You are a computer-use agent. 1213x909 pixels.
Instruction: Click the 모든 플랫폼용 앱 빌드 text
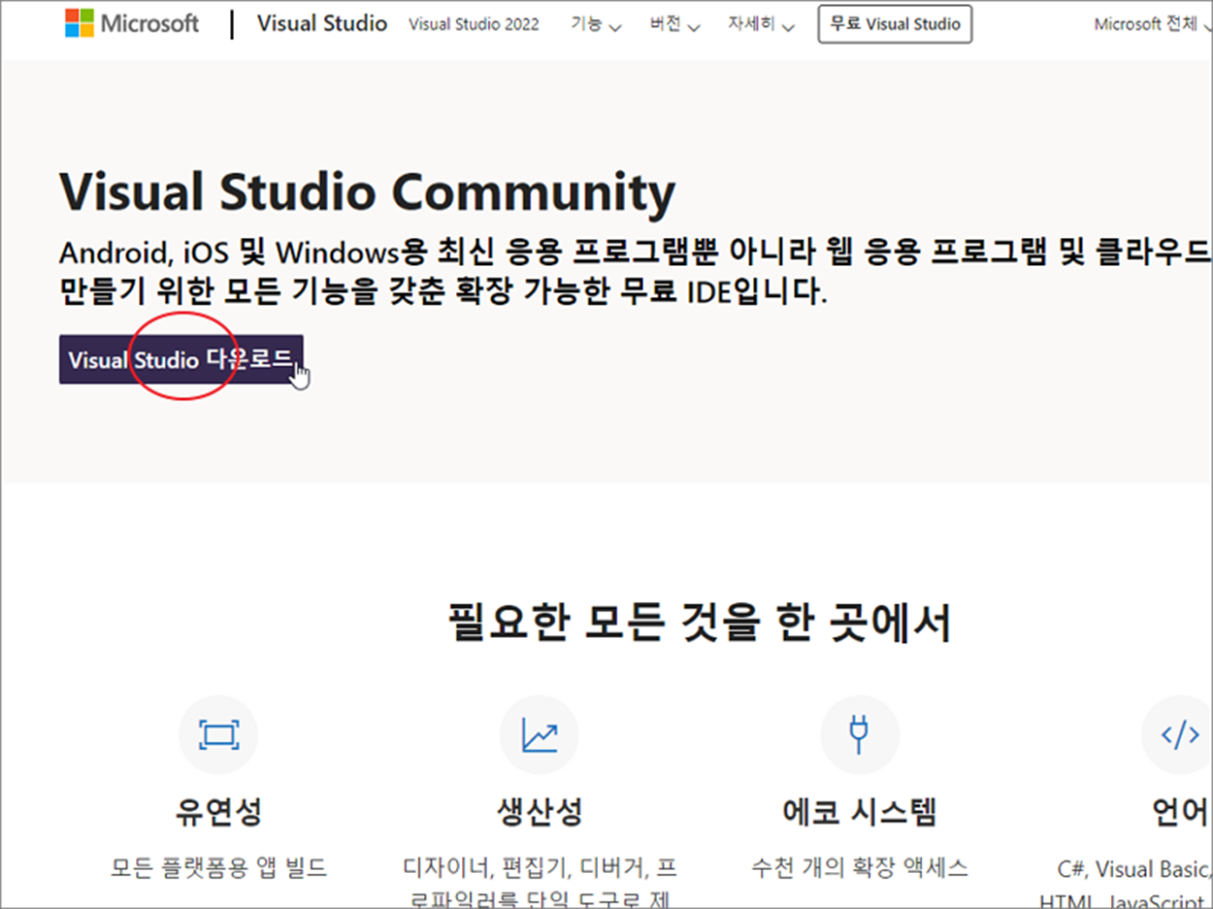tap(218, 868)
